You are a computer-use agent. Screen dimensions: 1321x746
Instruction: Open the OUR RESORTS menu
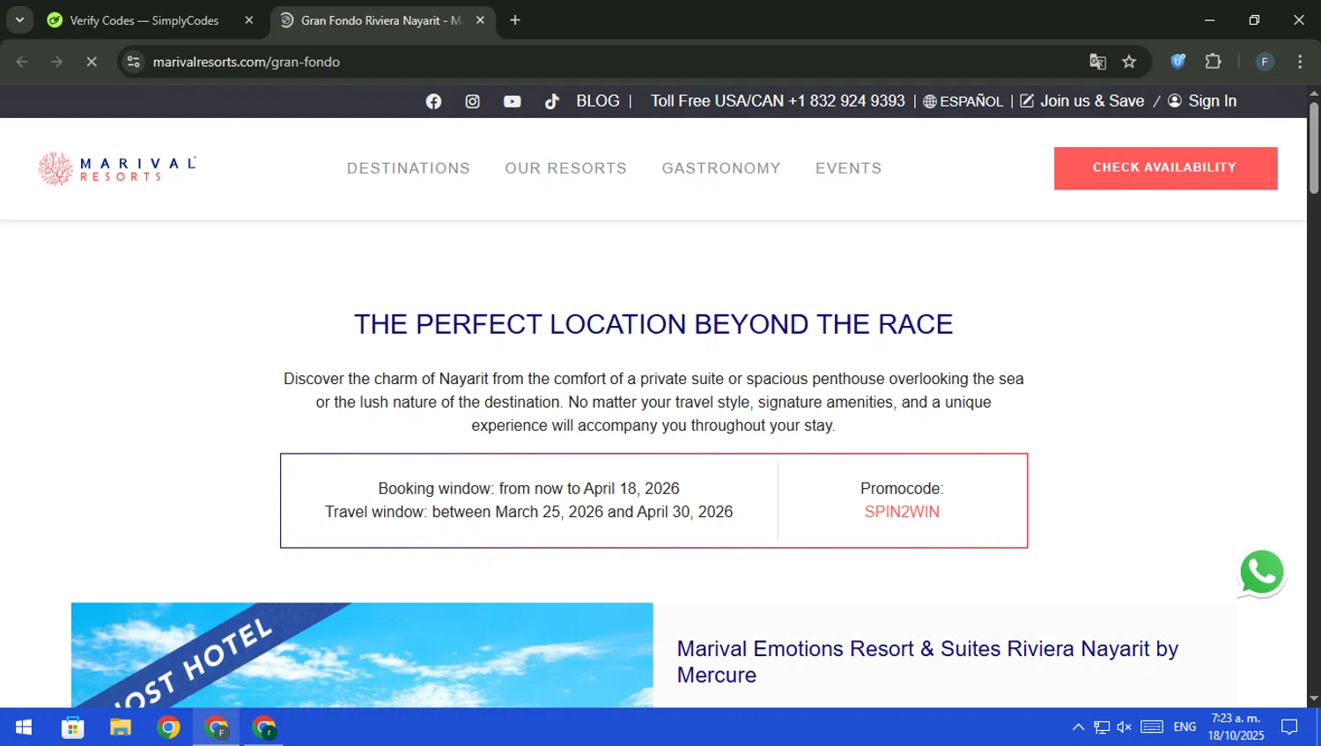(565, 168)
